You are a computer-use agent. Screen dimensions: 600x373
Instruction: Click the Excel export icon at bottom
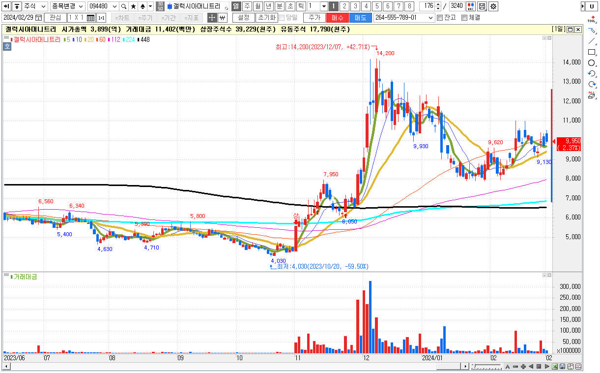(555, 367)
